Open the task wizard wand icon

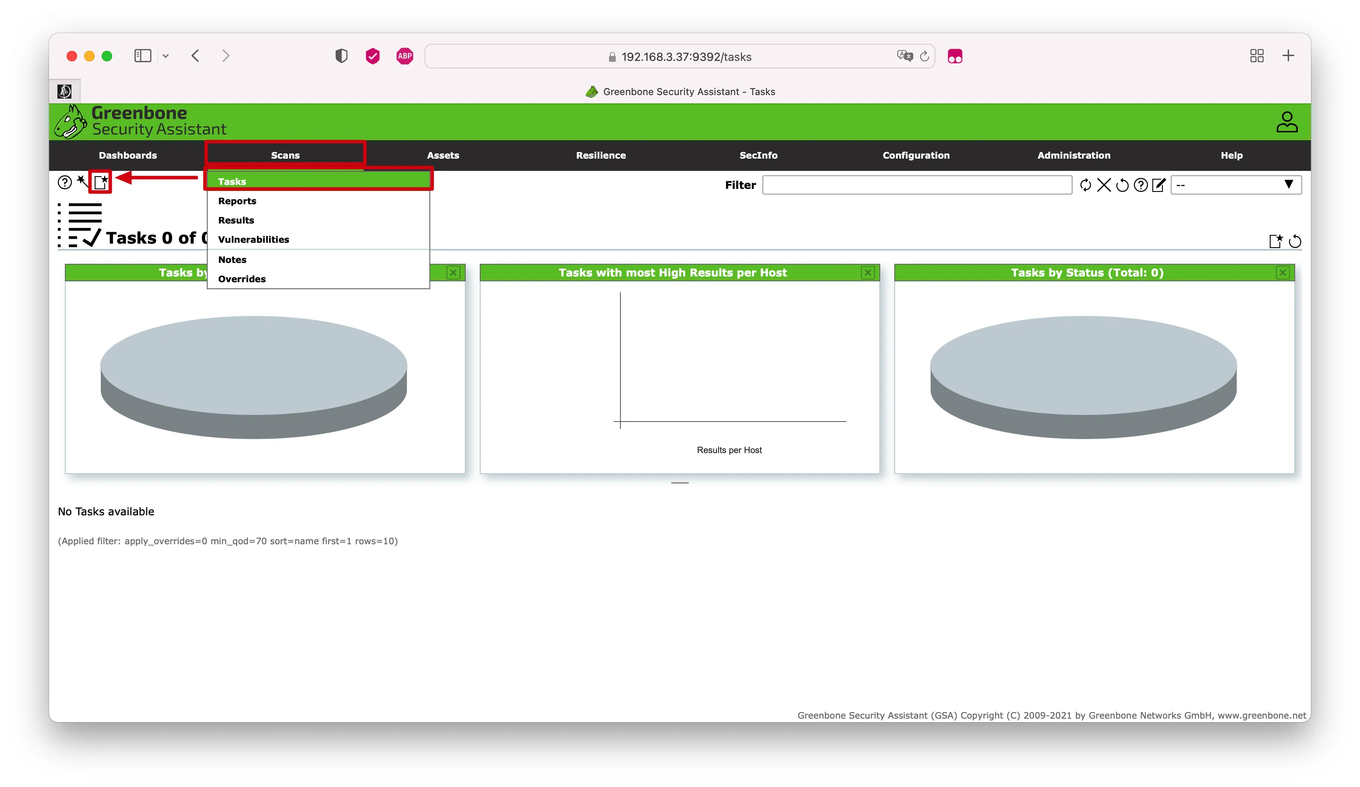[81, 181]
